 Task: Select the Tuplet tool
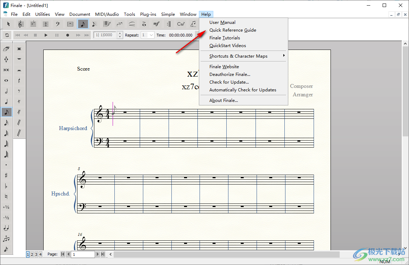click(119, 24)
